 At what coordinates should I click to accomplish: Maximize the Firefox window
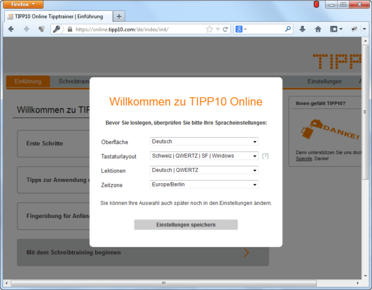click(x=343, y=4)
